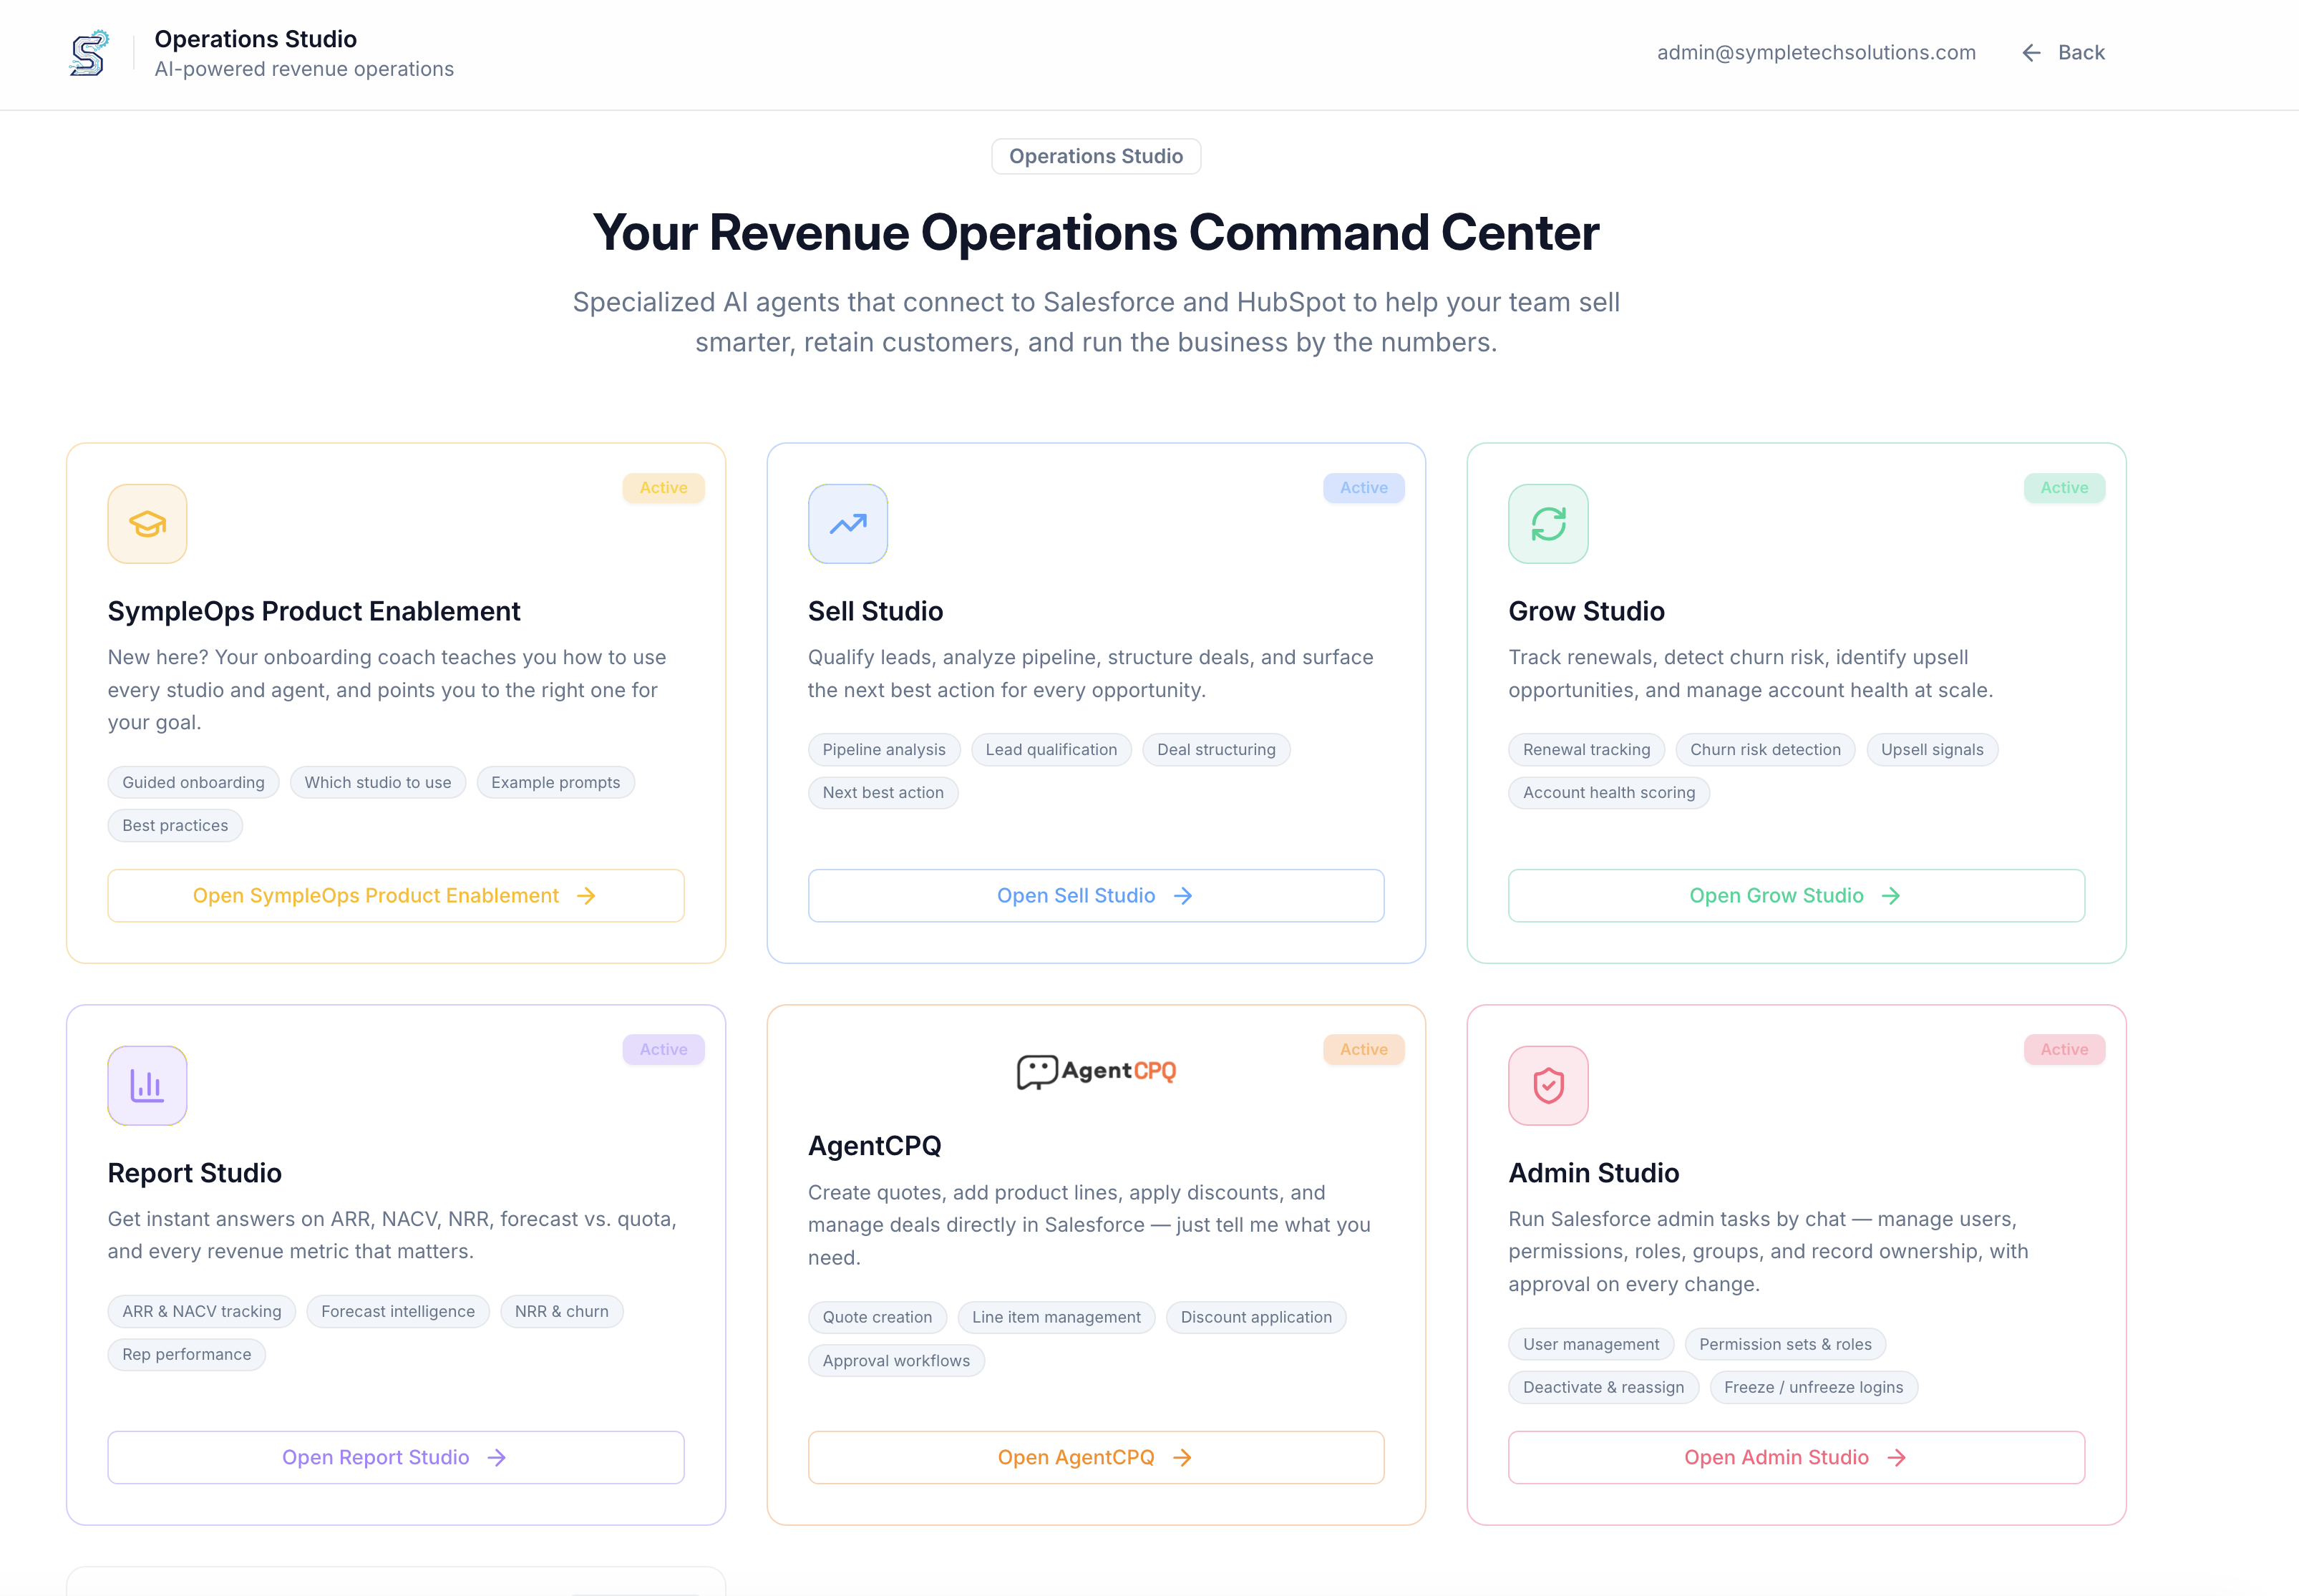Open Sell Studio
The width and height of the screenshot is (2299, 1596).
click(1096, 896)
